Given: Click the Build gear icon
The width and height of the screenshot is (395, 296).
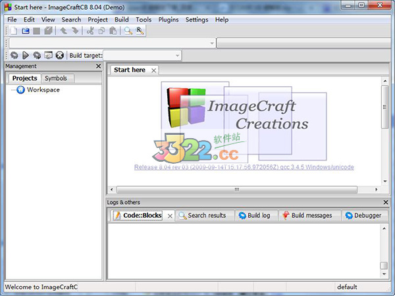Looking at the screenshot, I should [14, 55].
